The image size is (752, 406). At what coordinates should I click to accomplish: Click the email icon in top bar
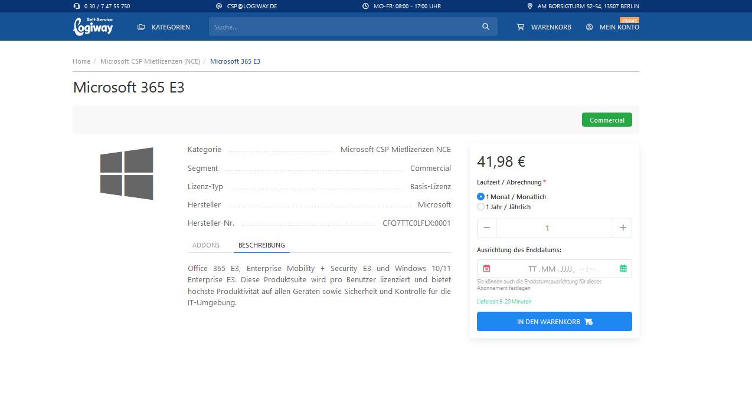click(219, 6)
